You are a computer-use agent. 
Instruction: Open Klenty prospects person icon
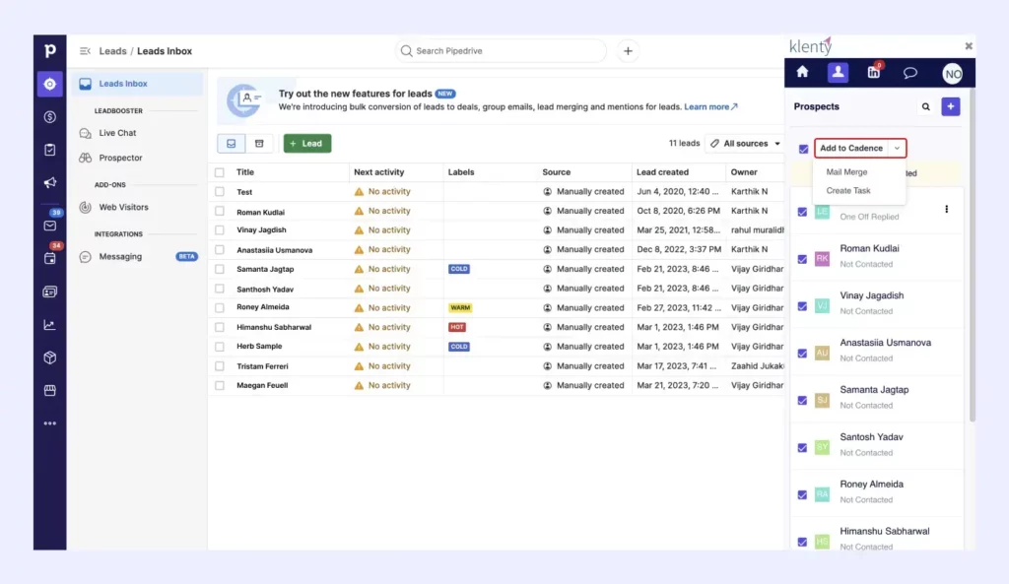(x=838, y=72)
